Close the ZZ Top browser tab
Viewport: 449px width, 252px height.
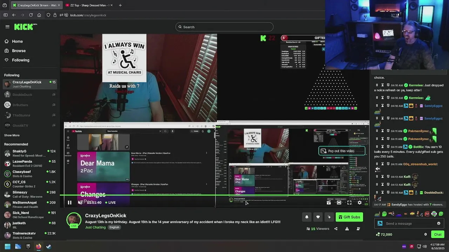coord(111,5)
